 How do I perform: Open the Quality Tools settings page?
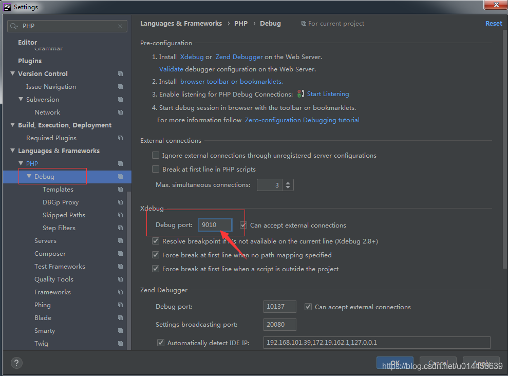click(x=54, y=279)
